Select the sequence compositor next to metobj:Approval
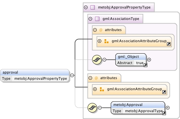This screenshot has height=119, width=180. 92,108
